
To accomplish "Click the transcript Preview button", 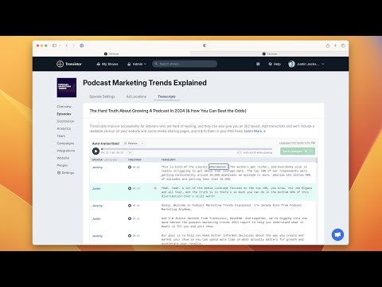I will coord(131,143).
